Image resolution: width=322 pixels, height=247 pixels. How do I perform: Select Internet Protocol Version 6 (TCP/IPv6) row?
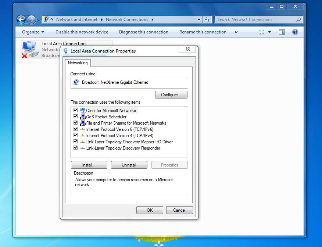(x=120, y=129)
